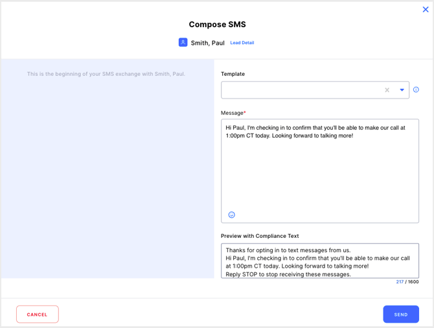Click the blue SMS conversation history panel
Viewport: 434px width, 328px height.
[x=108, y=169]
